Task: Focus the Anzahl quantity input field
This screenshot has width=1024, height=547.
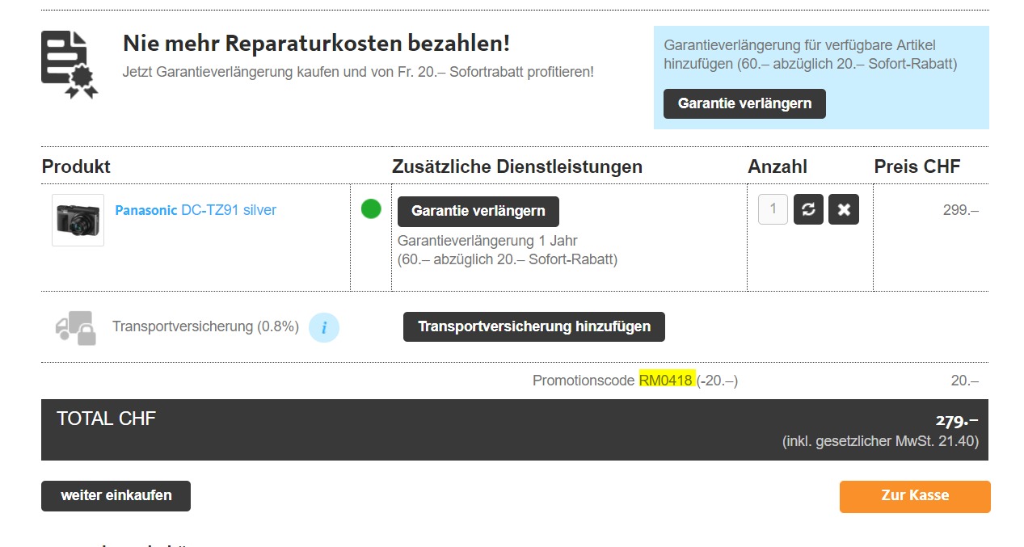Action: 773,209
